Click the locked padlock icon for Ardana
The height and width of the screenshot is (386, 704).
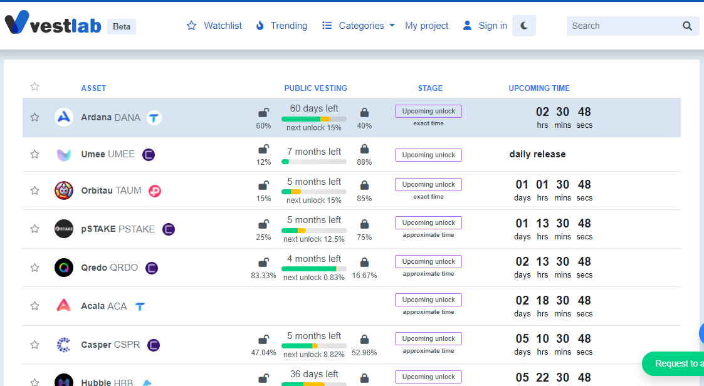(365, 112)
